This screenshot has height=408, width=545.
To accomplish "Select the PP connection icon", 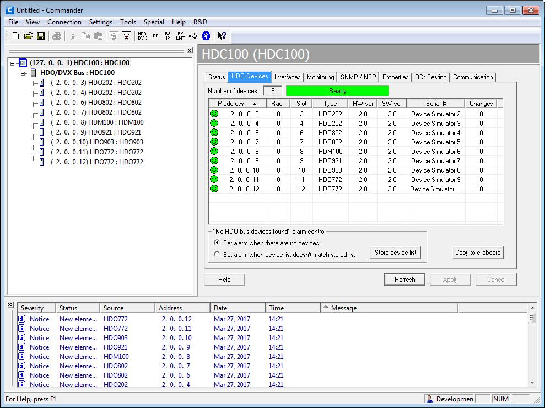I will (x=155, y=36).
